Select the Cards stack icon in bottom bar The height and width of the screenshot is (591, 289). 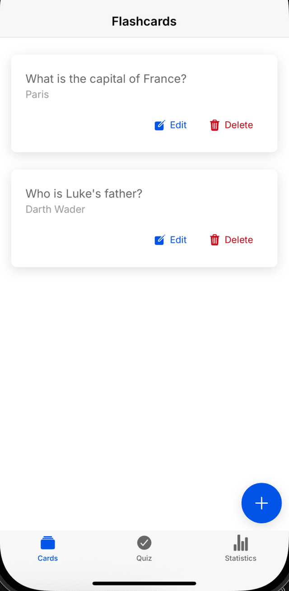coord(47,542)
